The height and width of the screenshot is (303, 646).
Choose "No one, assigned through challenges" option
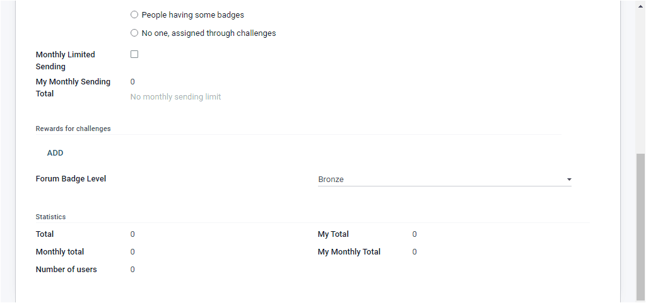click(x=134, y=33)
